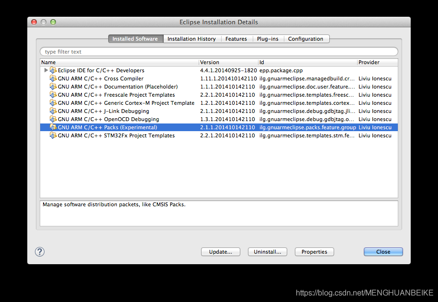Click the Eclipse IDE for C/C++ Developers feature icon

53,70
